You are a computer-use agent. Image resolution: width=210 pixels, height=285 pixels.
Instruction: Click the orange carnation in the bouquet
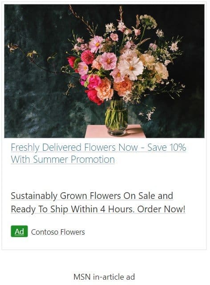[x=123, y=87]
